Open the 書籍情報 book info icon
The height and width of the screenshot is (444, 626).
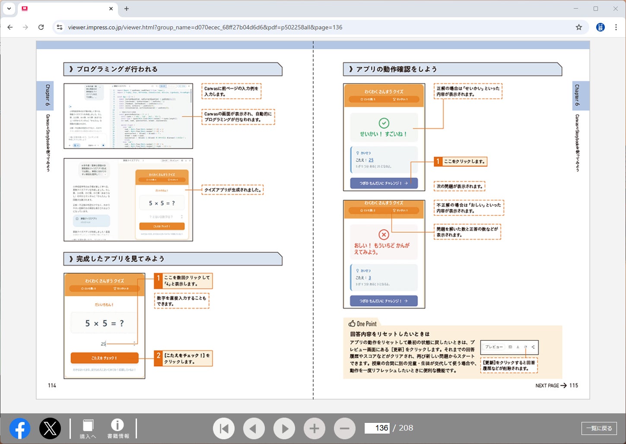[118, 429]
